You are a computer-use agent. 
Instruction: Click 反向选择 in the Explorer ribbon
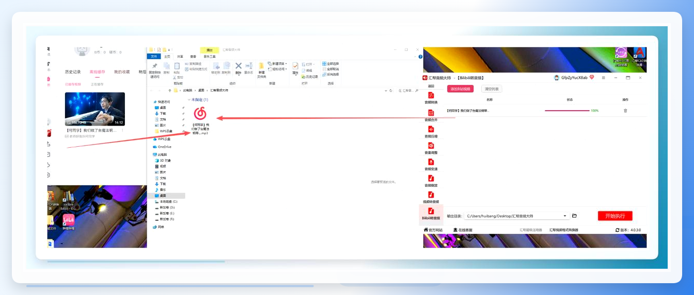[x=330, y=74]
